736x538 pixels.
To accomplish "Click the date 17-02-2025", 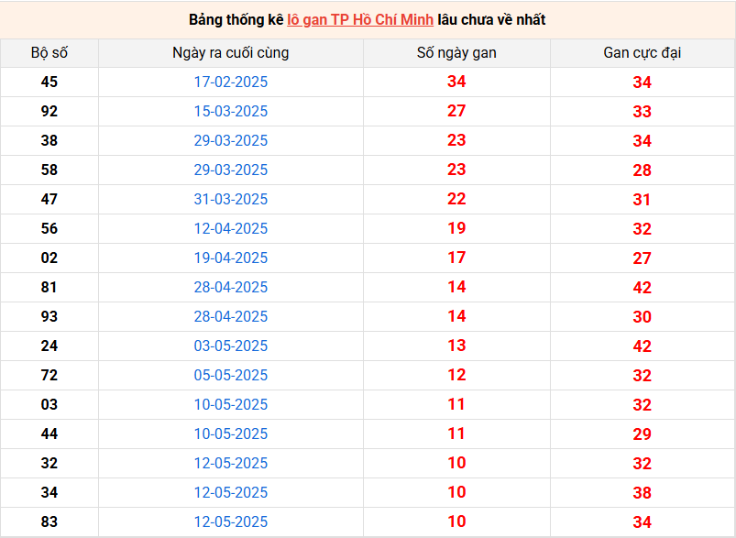I will click(x=231, y=82).
